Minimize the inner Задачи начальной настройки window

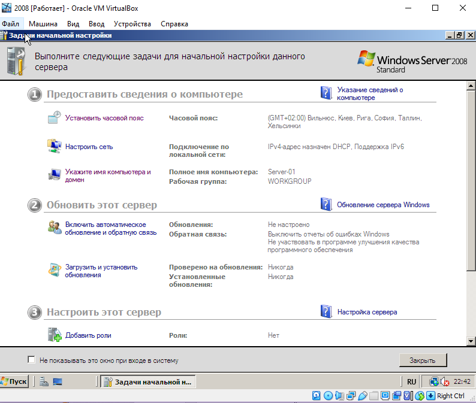(450, 35)
